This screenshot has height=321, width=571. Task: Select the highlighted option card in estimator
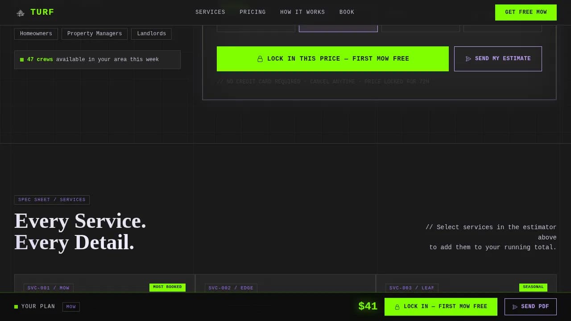pyautogui.click(x=338, y=29)
